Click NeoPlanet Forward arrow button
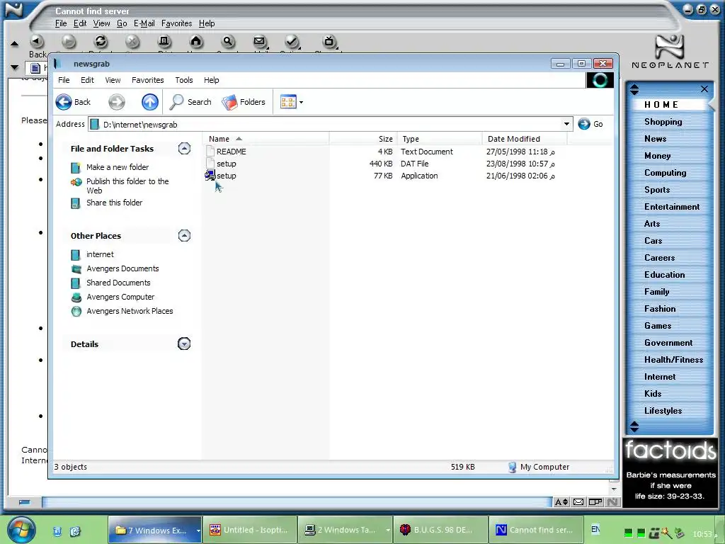 tap(69, 42)
